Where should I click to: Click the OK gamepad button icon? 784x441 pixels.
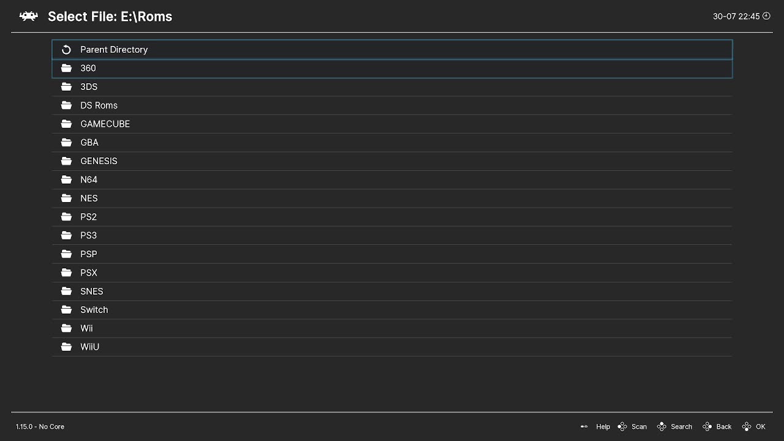pos(747,427)
